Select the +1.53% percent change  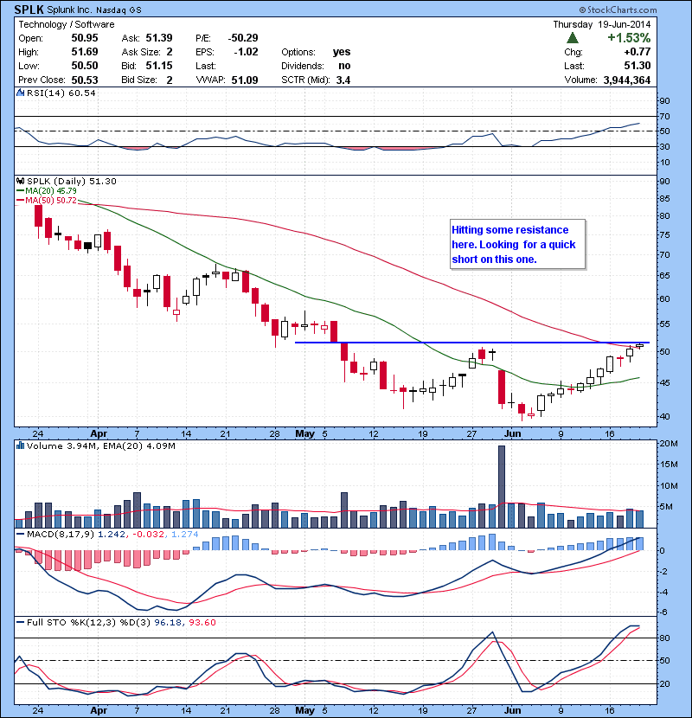[x=629, y=37]
